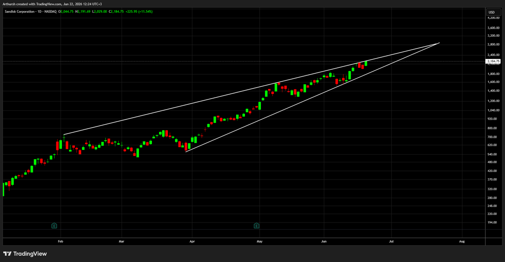The image size is (505, 262).
Task: Select the upper white trend line
Action: point(252,88)
